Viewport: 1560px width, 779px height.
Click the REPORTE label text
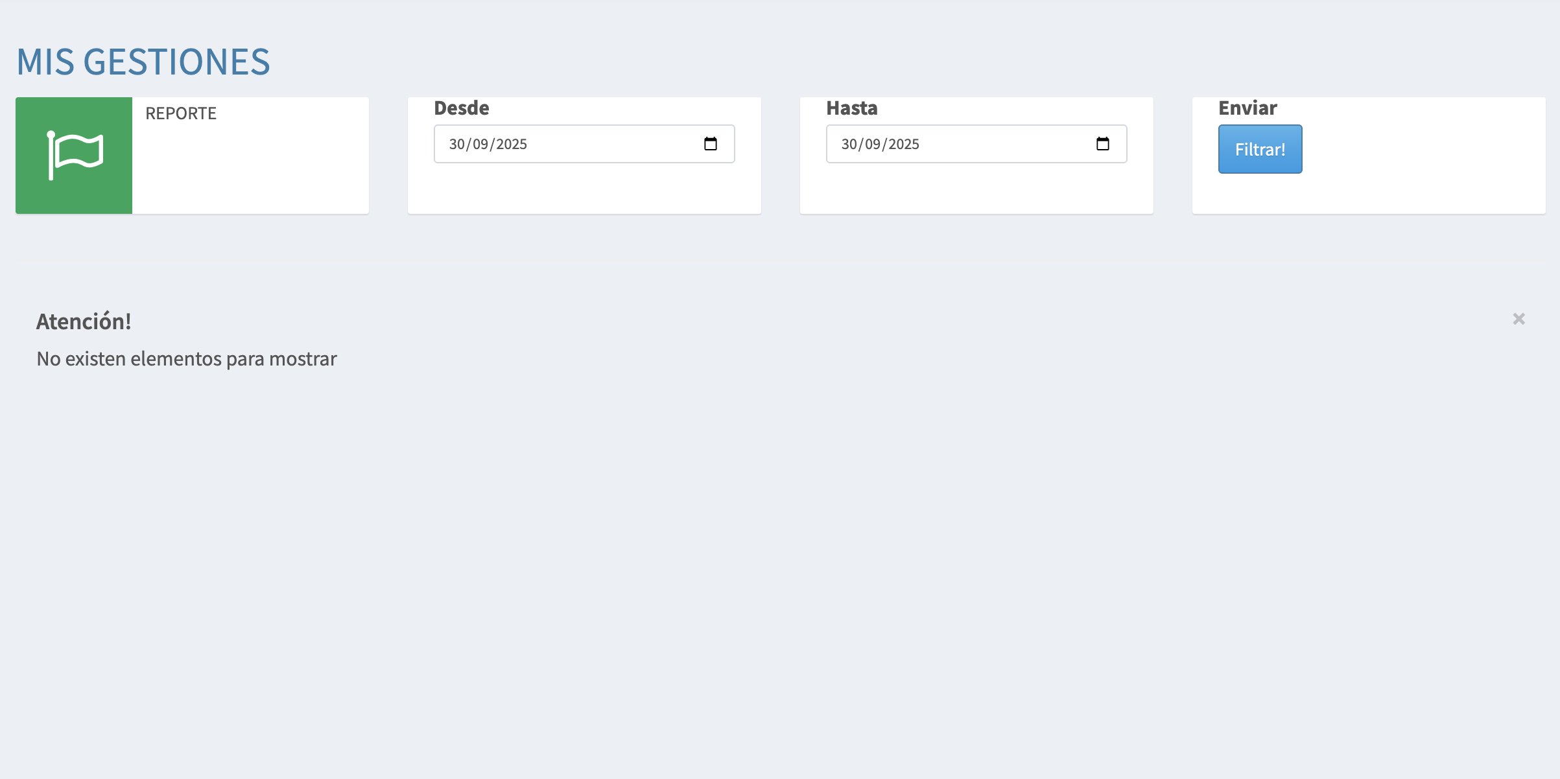coord(181,113)
